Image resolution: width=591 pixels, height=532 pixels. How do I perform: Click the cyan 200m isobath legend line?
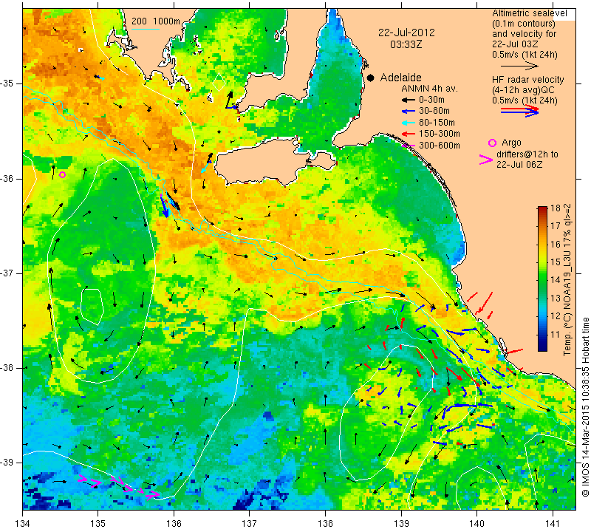click(x=146, y=29)
